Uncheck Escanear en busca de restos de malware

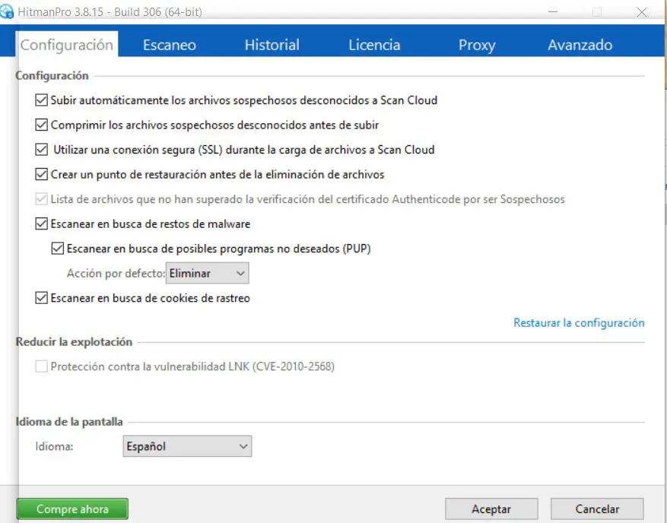pos(42,224)
